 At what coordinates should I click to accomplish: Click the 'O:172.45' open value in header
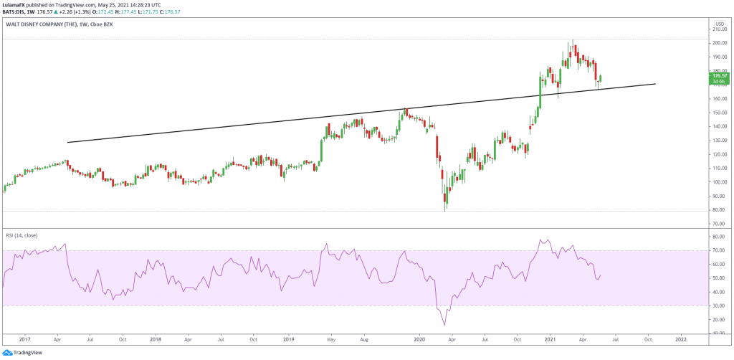click(103, 11)
